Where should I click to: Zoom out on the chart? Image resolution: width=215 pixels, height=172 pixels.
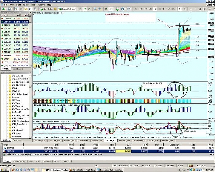pyautogui.click(x=100, y=9)
